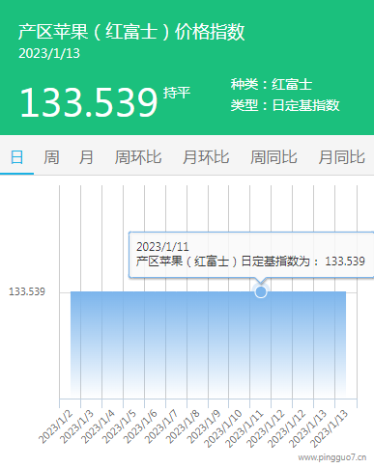This screenshot has width=374, height=468.
Task: Switch to 月同比 tab
Action: [x=342, y=157]
